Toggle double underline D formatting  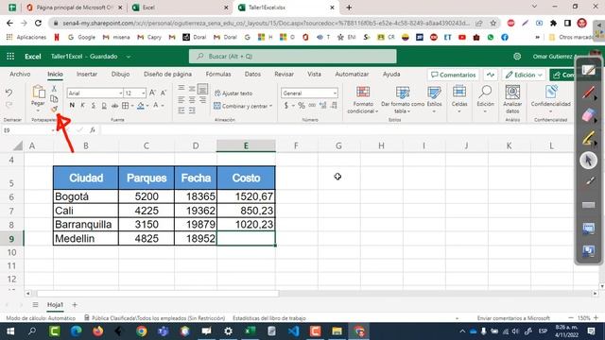104,105
